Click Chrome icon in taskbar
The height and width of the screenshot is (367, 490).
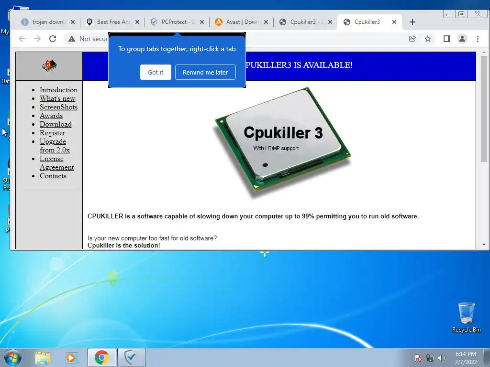(x=102, y=357)
